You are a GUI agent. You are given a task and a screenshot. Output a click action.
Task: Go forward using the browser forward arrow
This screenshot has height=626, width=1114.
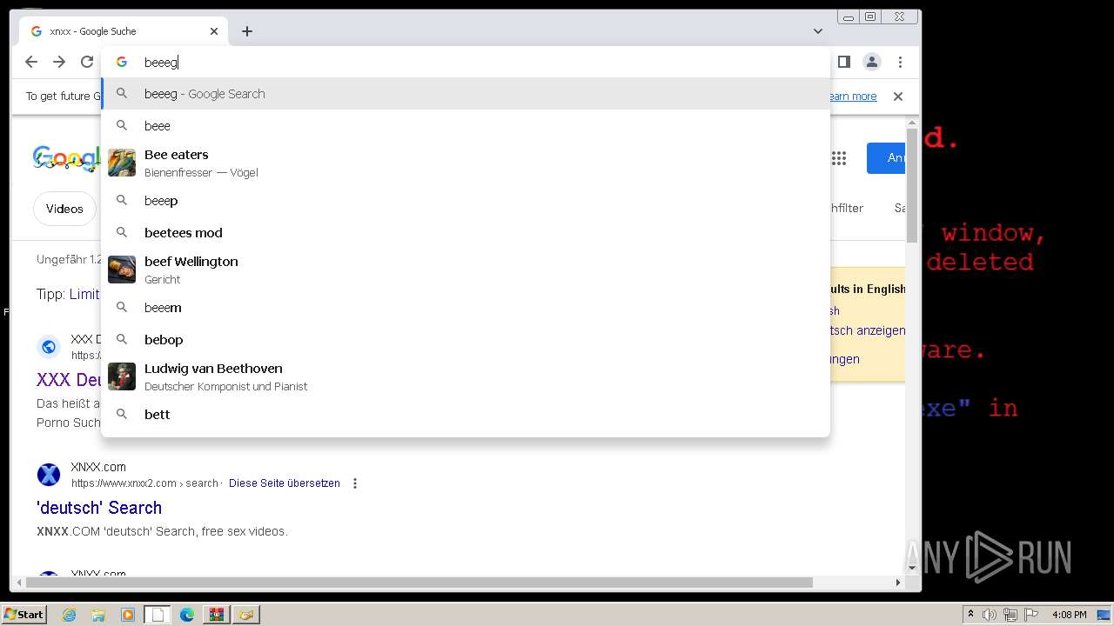point(59,62)
